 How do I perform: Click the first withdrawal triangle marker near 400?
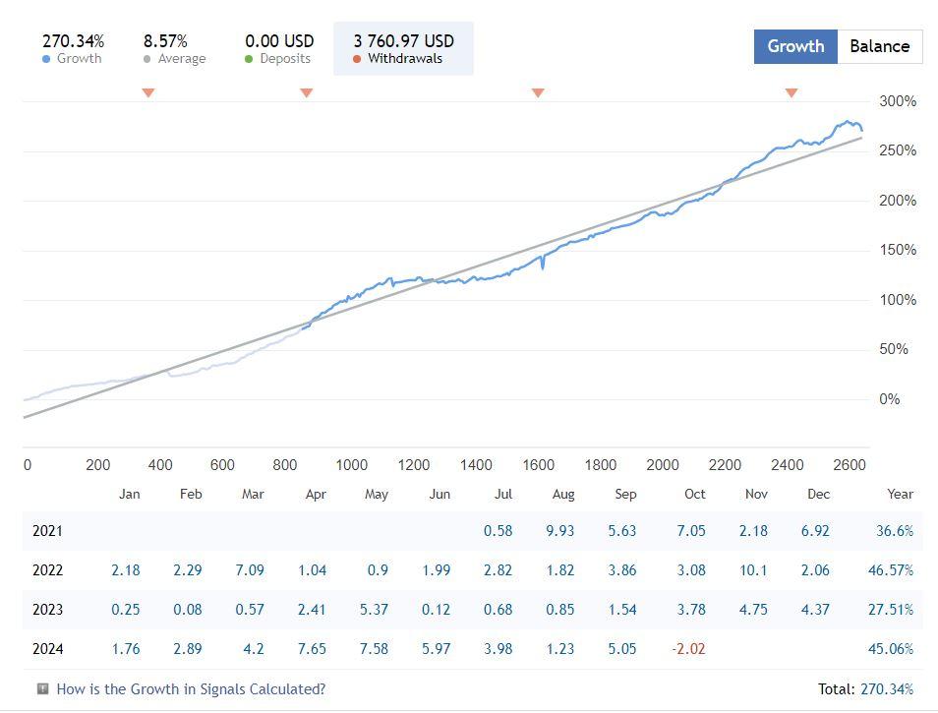click(148, 92)
